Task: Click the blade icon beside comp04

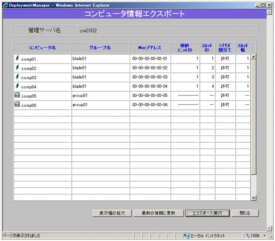Action: pos(17,86)
